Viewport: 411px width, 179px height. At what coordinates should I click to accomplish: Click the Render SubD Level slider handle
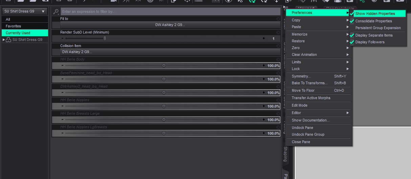pyautogui.click(x=105, y=39)
